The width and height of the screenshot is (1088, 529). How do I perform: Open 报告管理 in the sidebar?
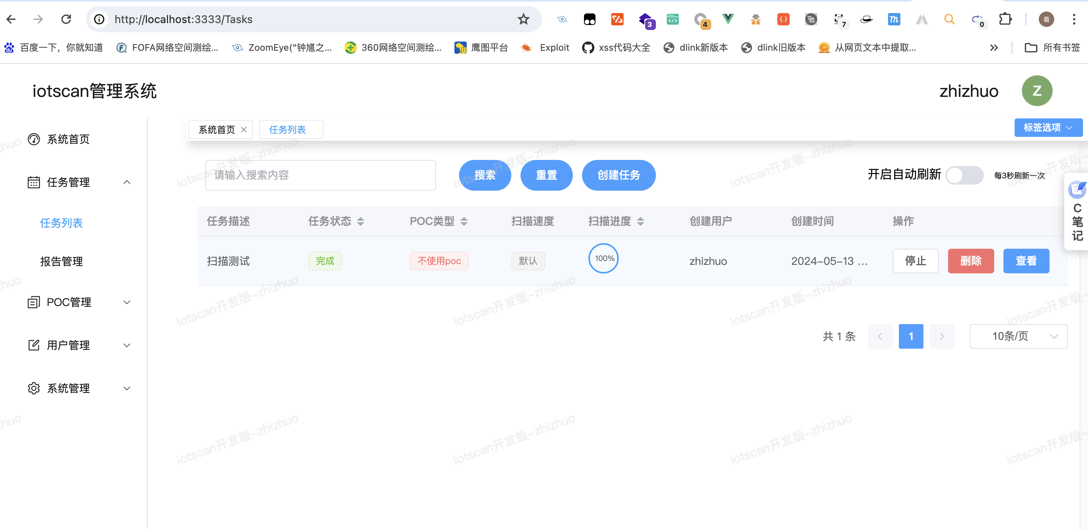(62, 261)
